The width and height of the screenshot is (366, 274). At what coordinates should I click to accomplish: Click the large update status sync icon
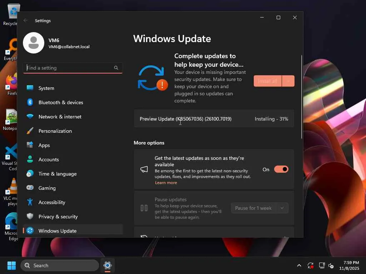click(153, 78)
